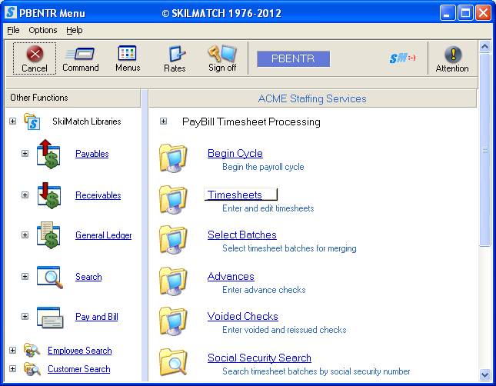Open the Menus grid icon
This screenshot has width=496, height=386.
[127, 53]
